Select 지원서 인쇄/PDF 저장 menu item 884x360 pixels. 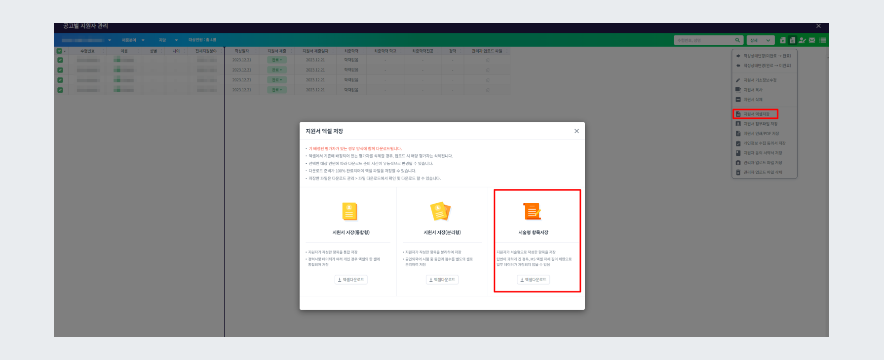[x=764, y=134]
